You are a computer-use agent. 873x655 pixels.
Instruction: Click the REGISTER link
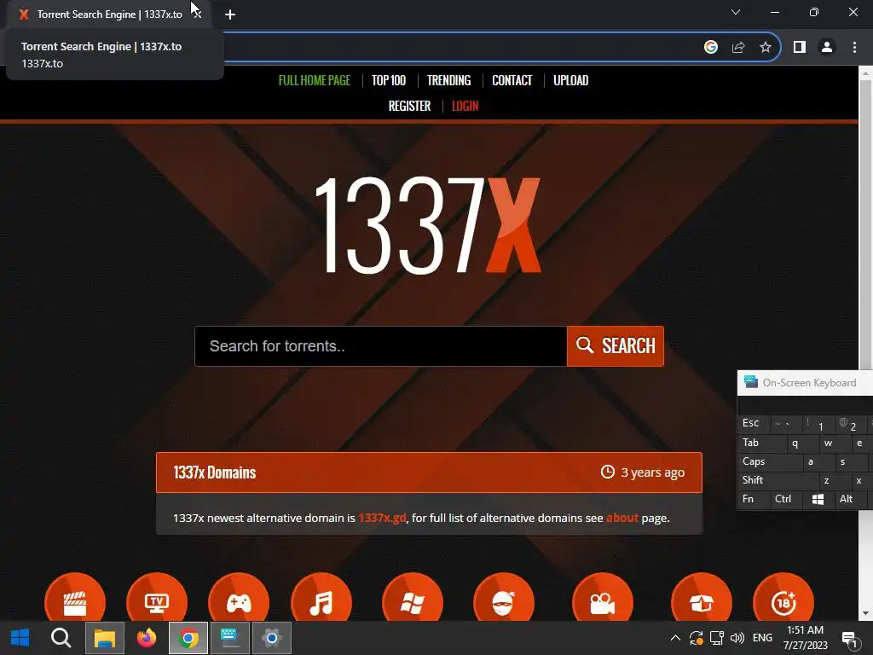tap(409, 106)
